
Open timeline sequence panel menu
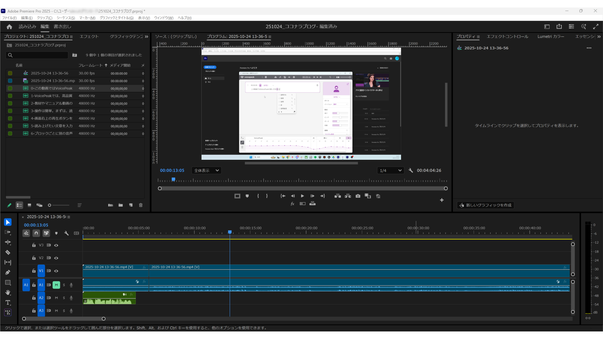coord(69,217)
